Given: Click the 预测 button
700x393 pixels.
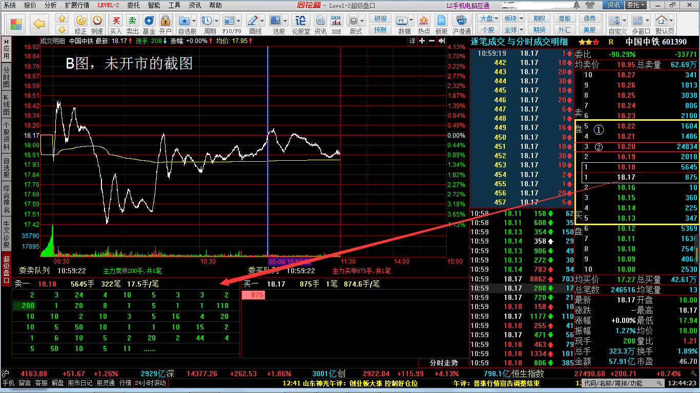Looking at the screenshot, I should point(380,30).
